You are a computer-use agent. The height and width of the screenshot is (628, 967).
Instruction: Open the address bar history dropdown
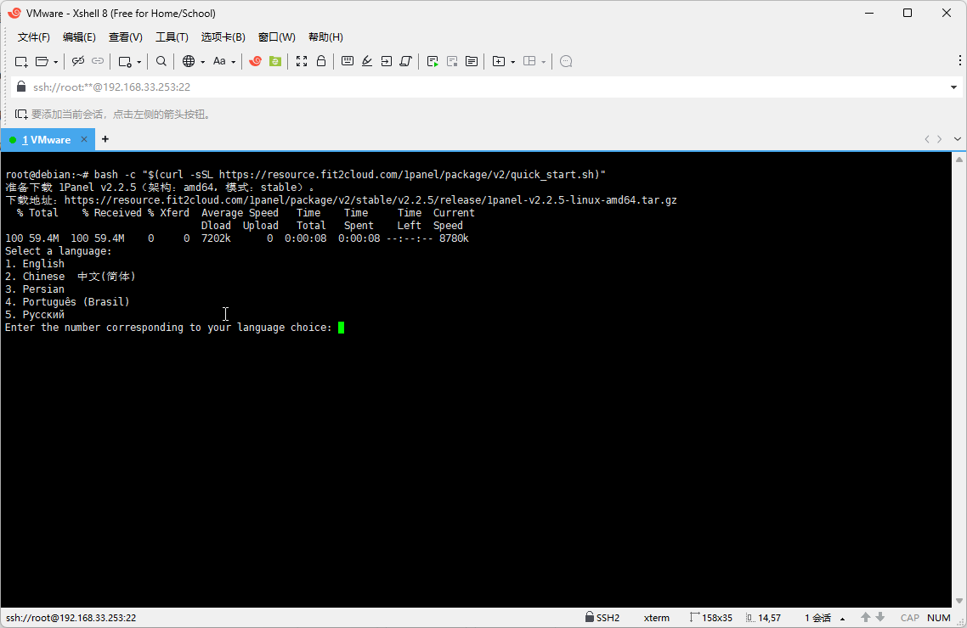(953, 87)
